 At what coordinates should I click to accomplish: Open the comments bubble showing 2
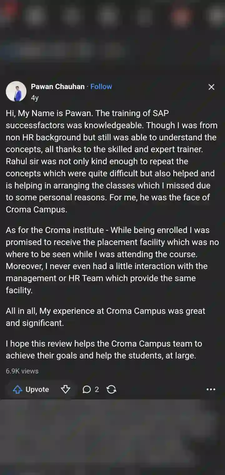(x=91, y=389)
